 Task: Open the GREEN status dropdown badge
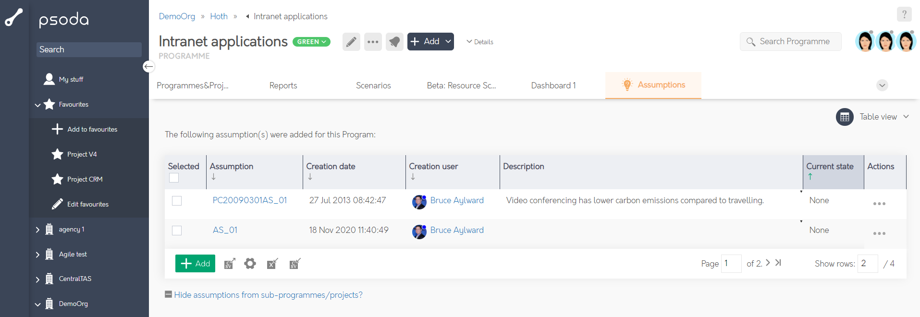[x=311, y=42]
